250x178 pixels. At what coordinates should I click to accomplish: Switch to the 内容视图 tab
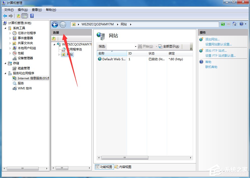(124, 167)
